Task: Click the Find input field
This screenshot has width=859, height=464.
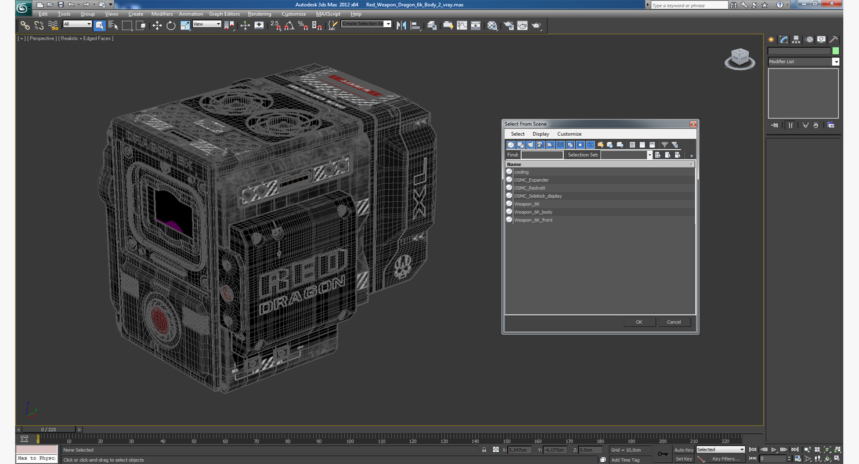Action: [542, 155]
